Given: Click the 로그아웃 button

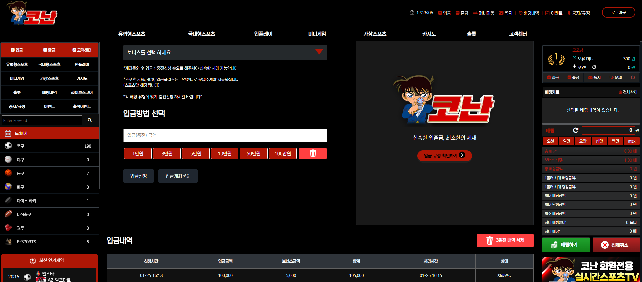Looking at the screenshot, I should [x=618, y=12].
